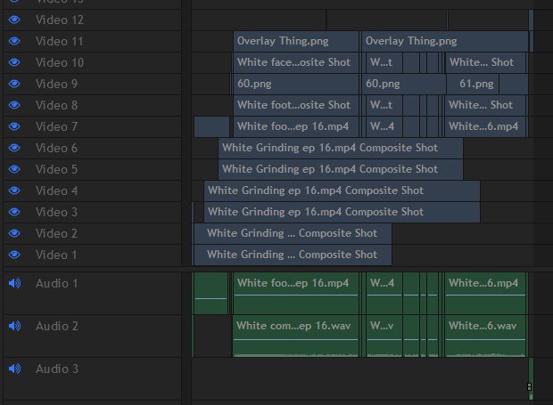This screenshot has width=553, height=405.
Task: Select the Video 3 track label
Action: (56, 212)
